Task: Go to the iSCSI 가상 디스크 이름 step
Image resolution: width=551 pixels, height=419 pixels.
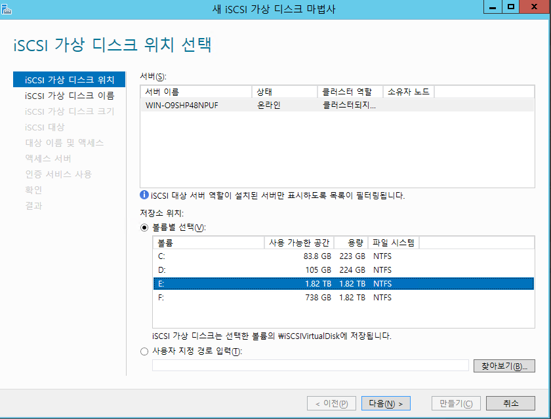Action: tap(69, 96)
